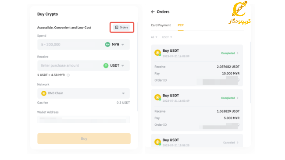Open the All status filter dropdown
This screenshot has width=285, height=160.
154,37
